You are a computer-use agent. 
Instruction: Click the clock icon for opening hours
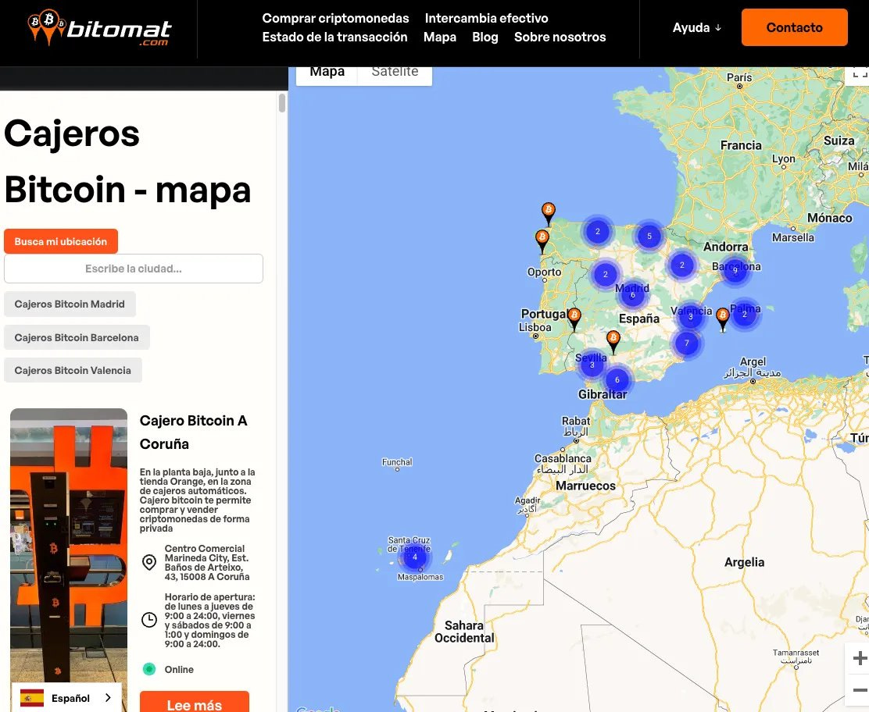[x=149, y=619]
